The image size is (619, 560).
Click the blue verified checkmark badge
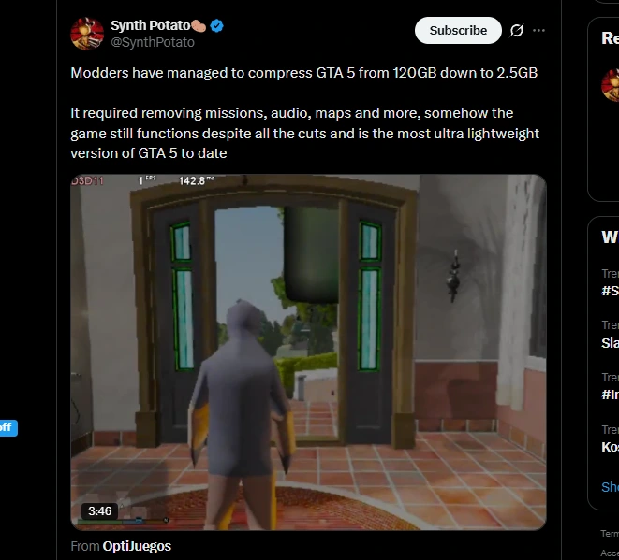click(216, 25)
